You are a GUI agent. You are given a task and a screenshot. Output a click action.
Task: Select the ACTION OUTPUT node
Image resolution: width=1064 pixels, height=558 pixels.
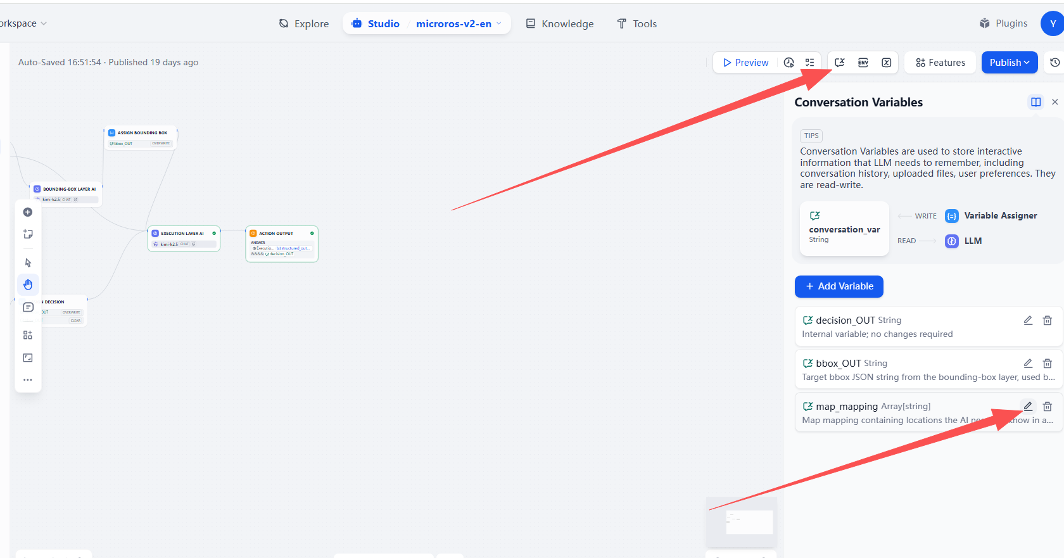[282, 244]
